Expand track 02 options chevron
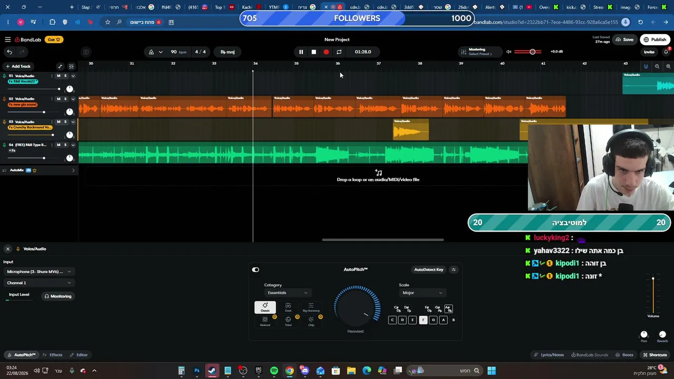 click(x=73, y=98)
